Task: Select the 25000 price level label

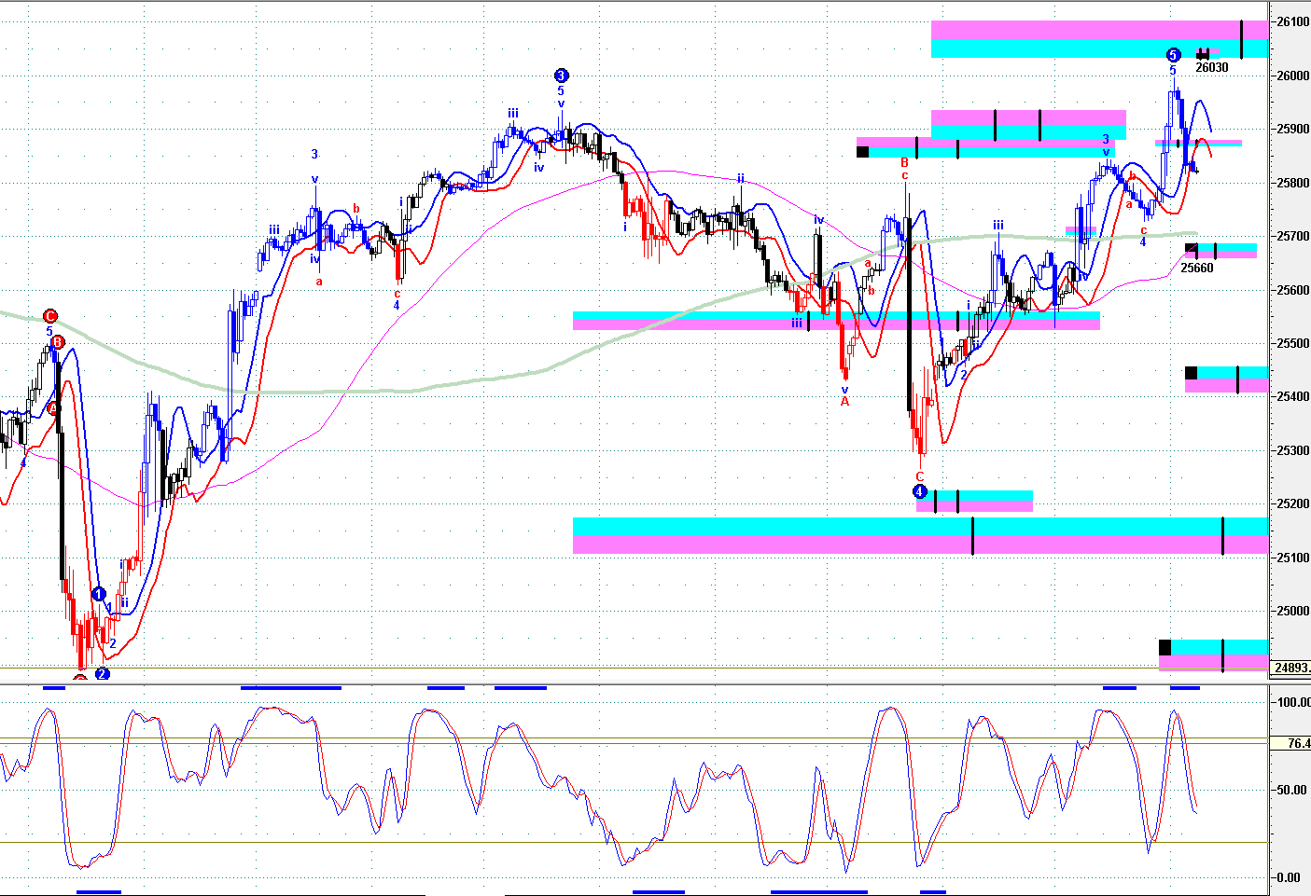Action: [x=1292, y=611]
